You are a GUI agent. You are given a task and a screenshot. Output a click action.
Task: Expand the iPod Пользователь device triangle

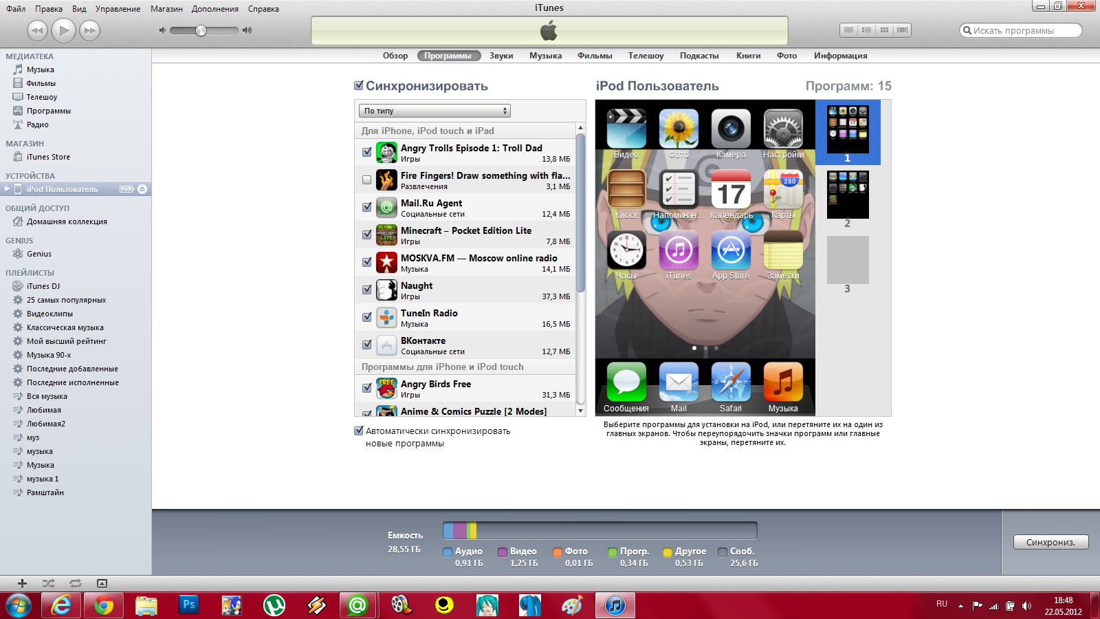click(x=8, y=189)
